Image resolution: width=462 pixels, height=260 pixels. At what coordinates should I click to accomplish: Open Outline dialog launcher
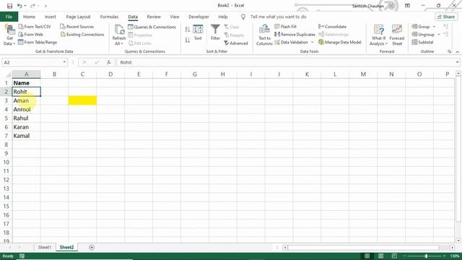(450, 51)
